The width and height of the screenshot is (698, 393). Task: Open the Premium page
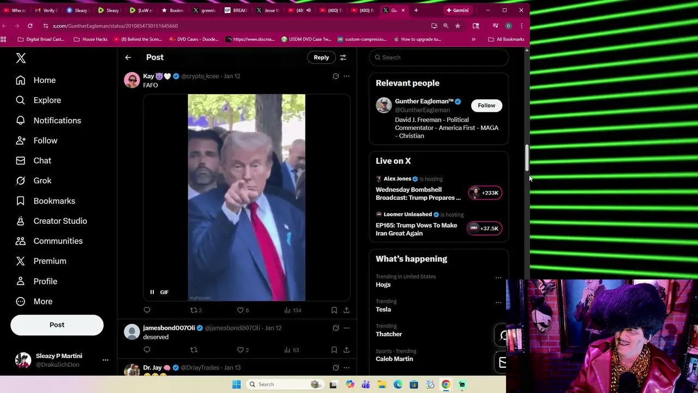coord(41,261)
